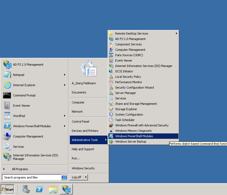Image resolution: width=227 pixels, height=195 pixels.
Task: Click the Task Scheduler clock icon
Action: [111, 120]
